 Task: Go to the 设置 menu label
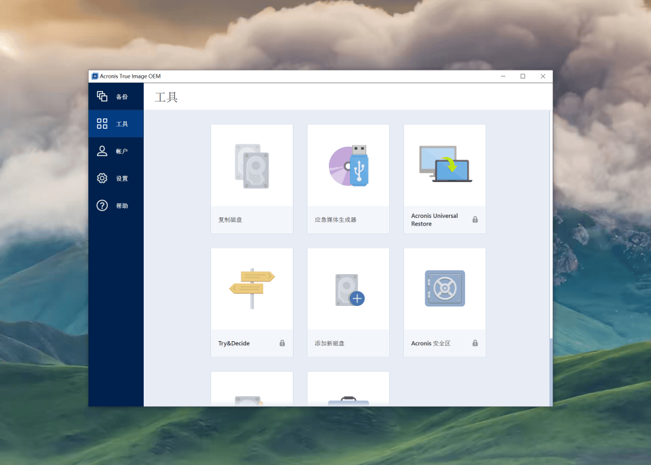click(x=122, y=179)
